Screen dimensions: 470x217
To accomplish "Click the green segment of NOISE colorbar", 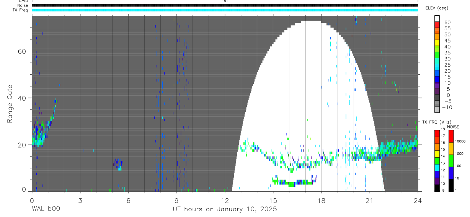I will coord(450,160).
